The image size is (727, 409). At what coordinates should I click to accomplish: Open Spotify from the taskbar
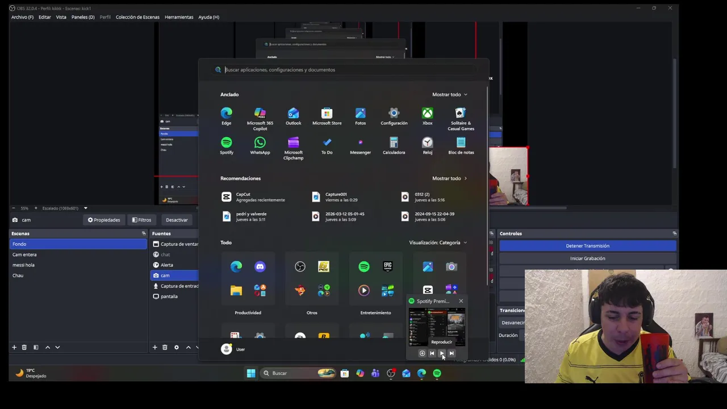(x=437, y=373)
